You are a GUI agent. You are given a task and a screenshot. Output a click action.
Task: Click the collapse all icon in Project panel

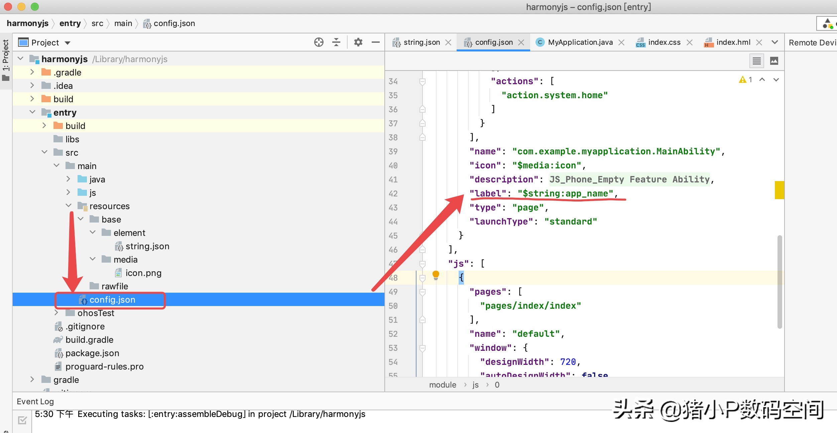(x=336, y=42)
